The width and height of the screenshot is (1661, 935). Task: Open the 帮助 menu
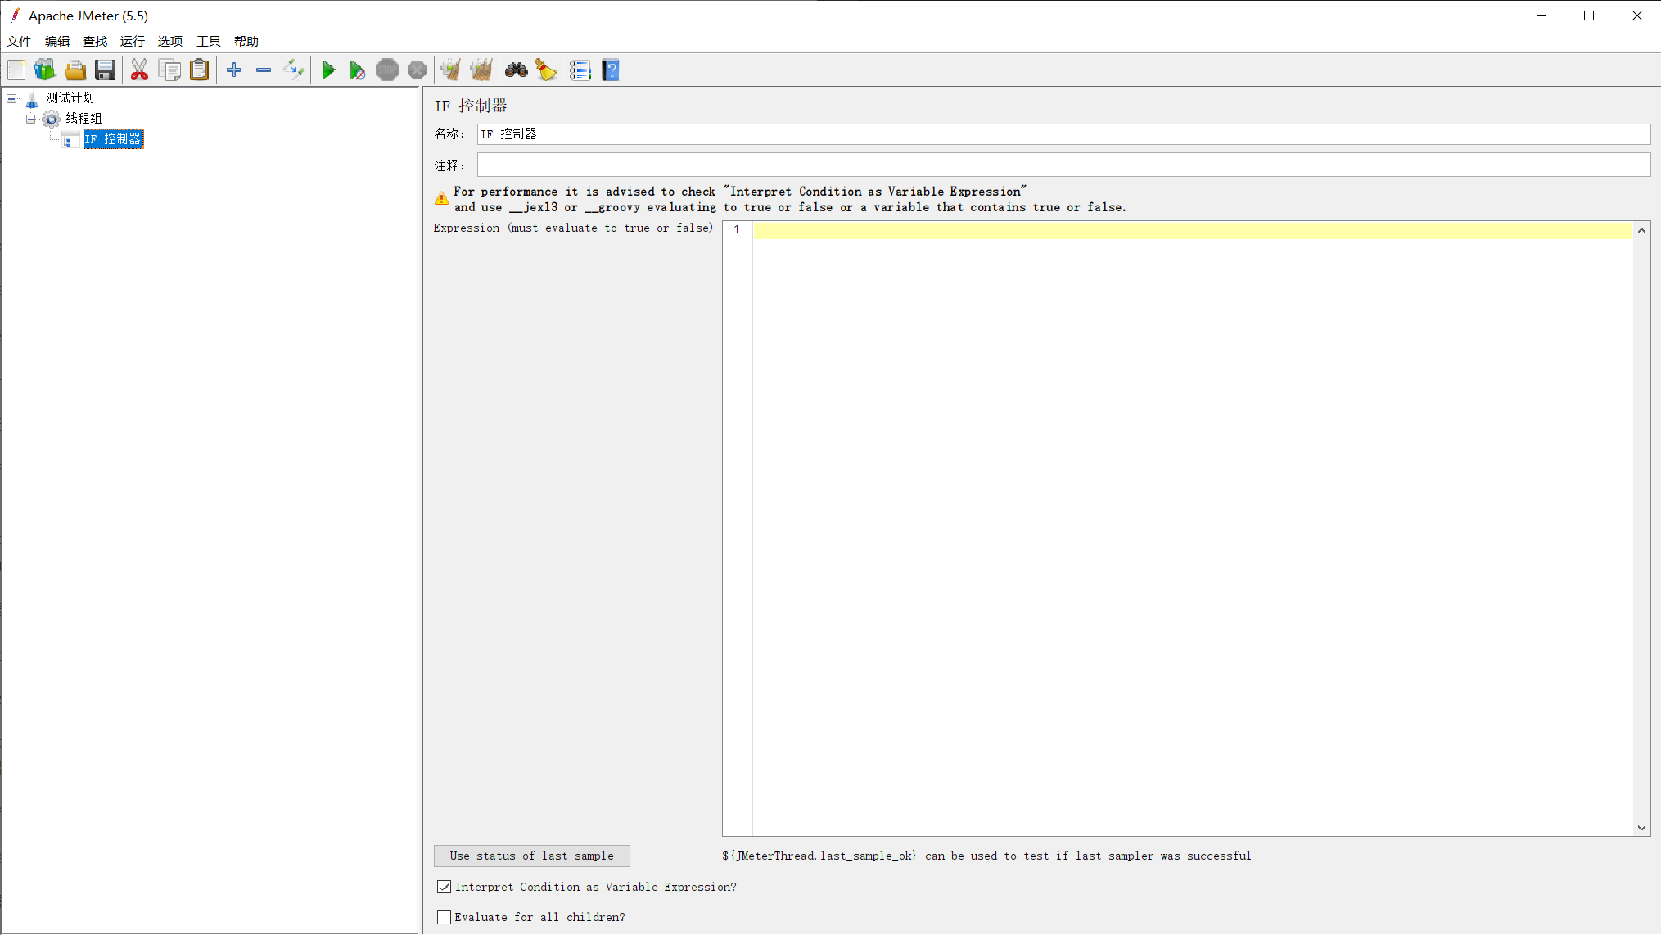click(x=246, y=41)
